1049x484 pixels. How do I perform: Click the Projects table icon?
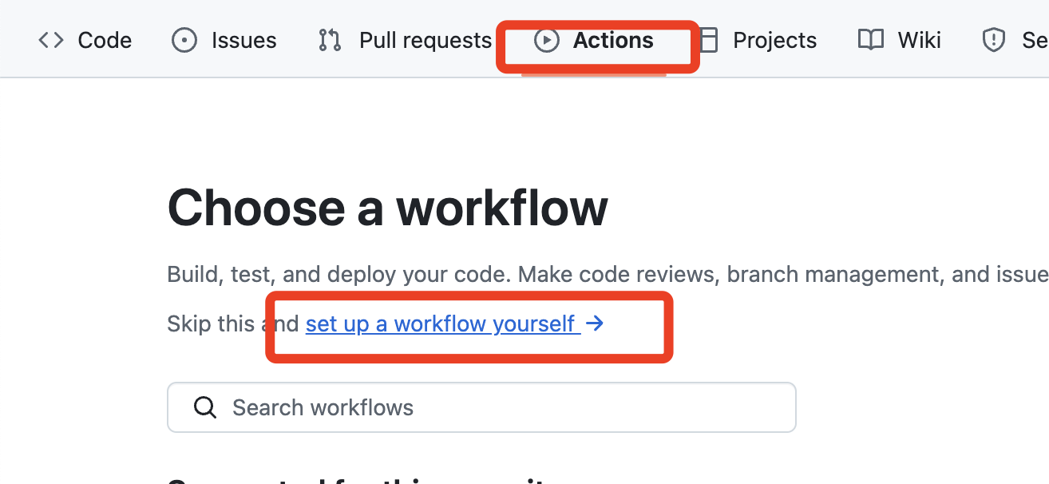pyautogui.click(x=709, y=40)
